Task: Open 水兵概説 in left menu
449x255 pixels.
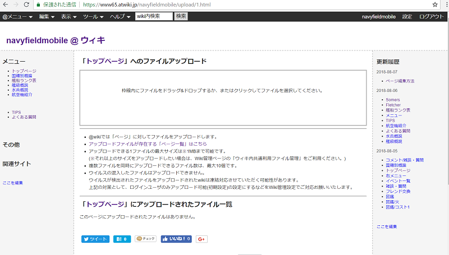Action: point(20,90)
